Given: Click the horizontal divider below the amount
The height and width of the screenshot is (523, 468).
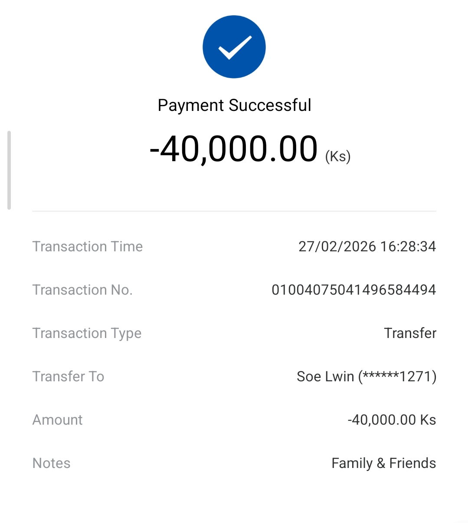Looking at the screenshot, I should point(234,211).
